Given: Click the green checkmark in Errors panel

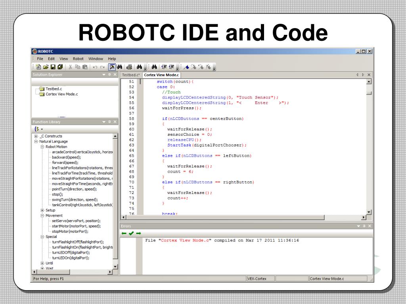Looking at the screenshot, I should [131, 234].
